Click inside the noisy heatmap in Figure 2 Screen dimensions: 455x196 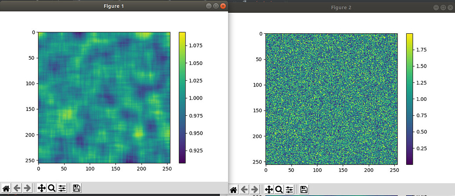tap(331, 99)
